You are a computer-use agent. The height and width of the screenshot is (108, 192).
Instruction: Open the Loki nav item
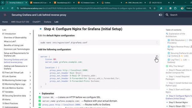click(56, 22)
